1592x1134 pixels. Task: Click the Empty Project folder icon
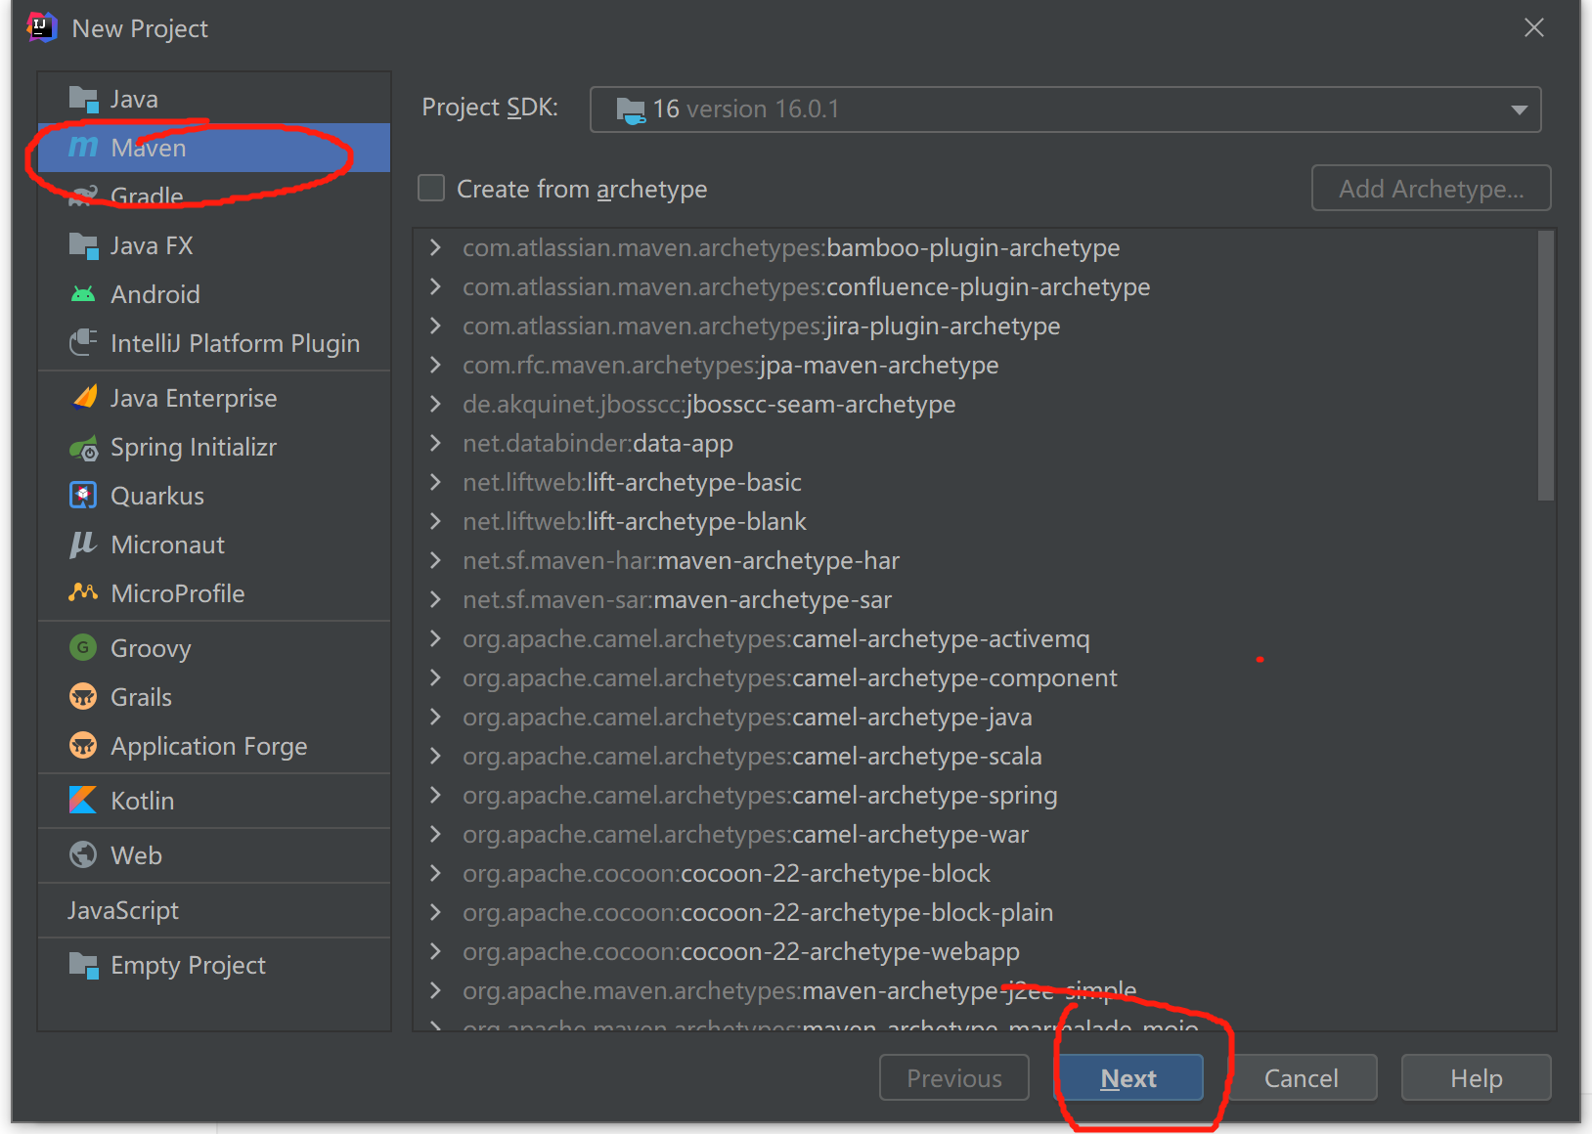[84, 966]
